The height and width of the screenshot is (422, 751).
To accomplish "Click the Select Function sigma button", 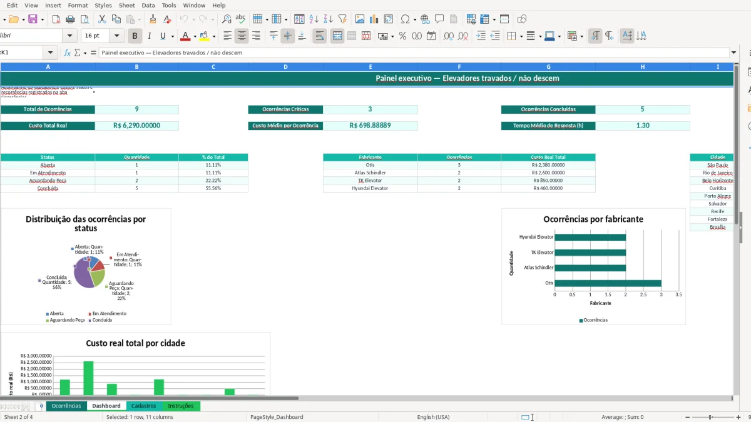I will 78,53.
